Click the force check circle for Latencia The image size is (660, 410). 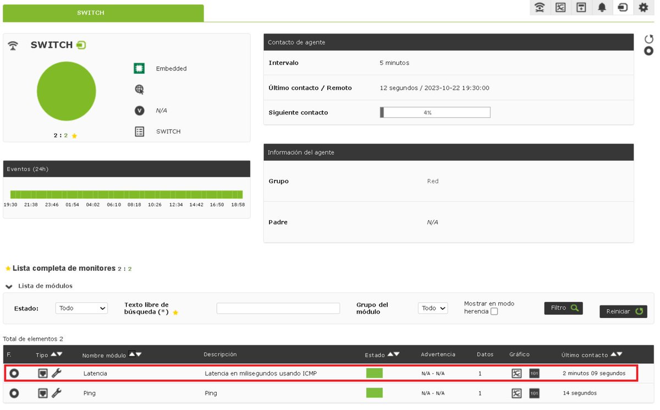[x=14, y=373]
